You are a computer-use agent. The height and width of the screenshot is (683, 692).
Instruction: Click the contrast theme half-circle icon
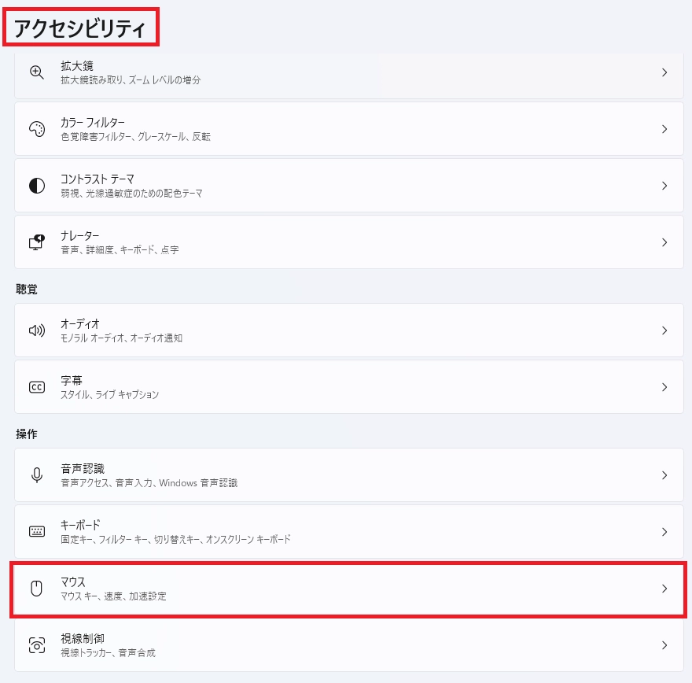point(37,186)
